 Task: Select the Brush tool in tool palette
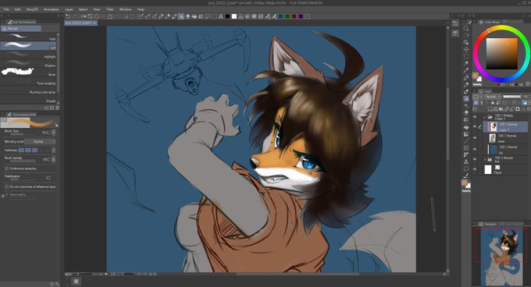coord(466,91)
